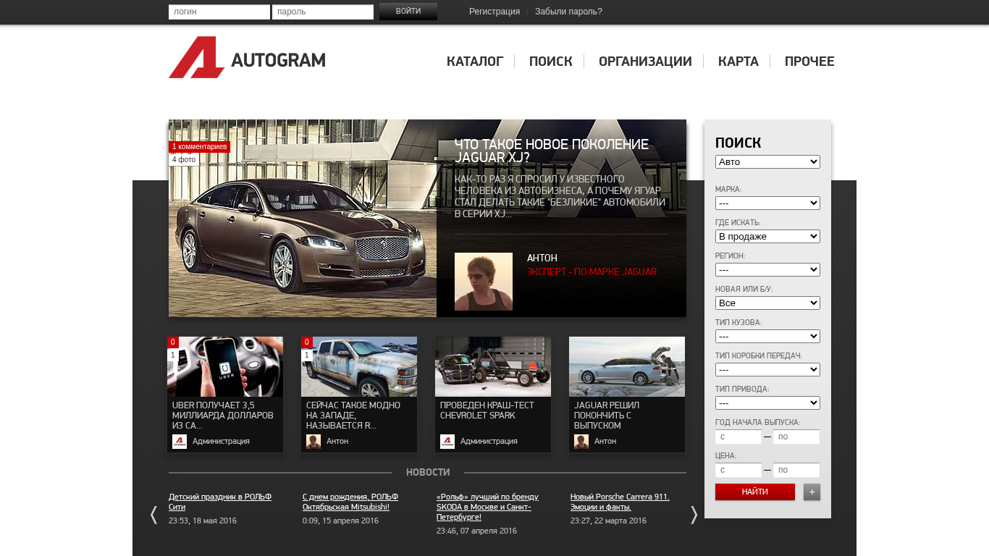Expand the Где искать dropdown
This screenshot has height=556, width=989.
(x=767, y=237)
